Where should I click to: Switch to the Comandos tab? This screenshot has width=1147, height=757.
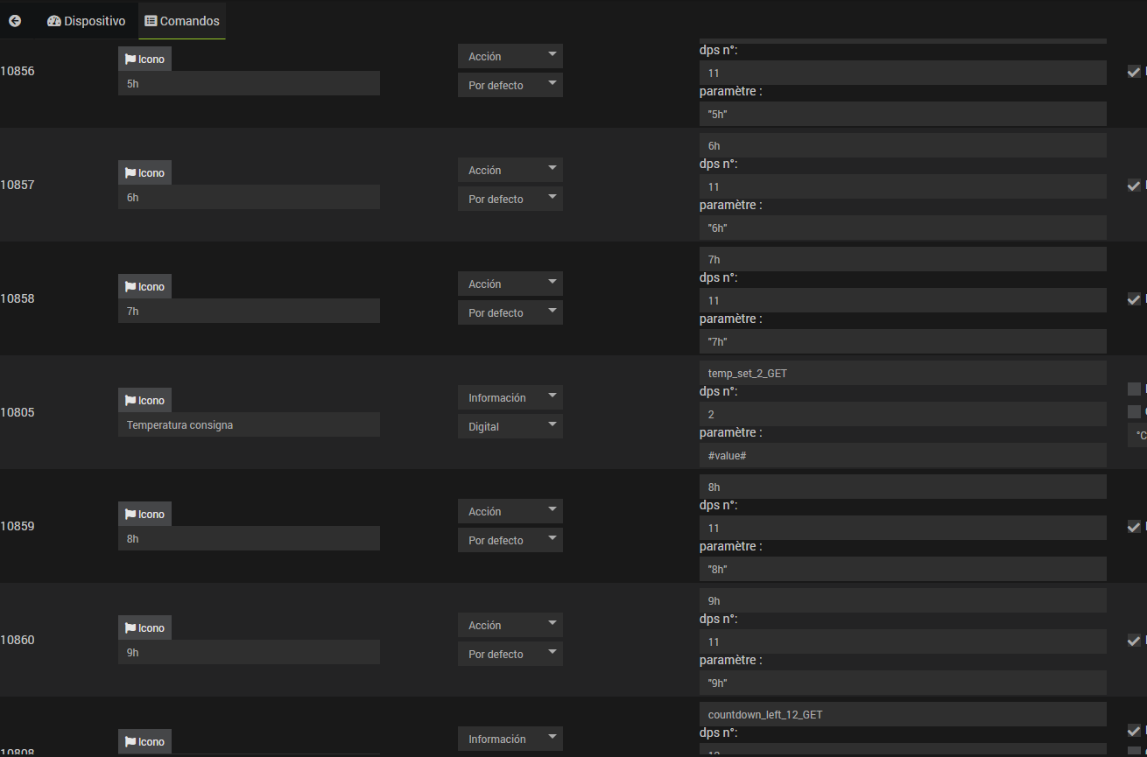click(182, 21)
